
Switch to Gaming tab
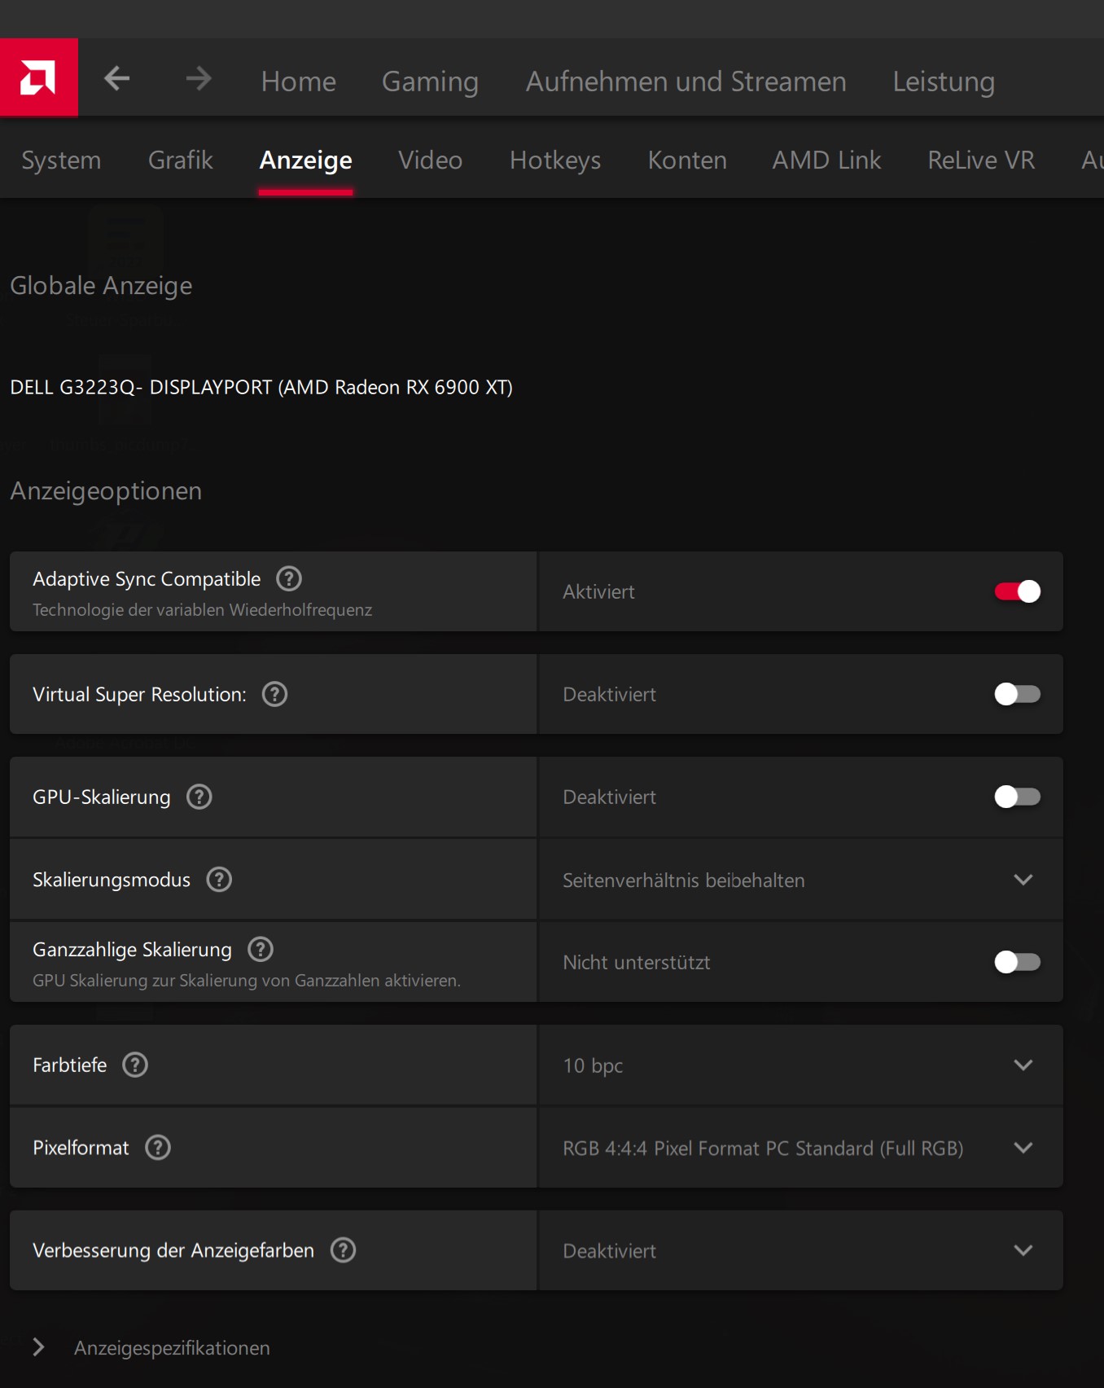tap(431, 81)
